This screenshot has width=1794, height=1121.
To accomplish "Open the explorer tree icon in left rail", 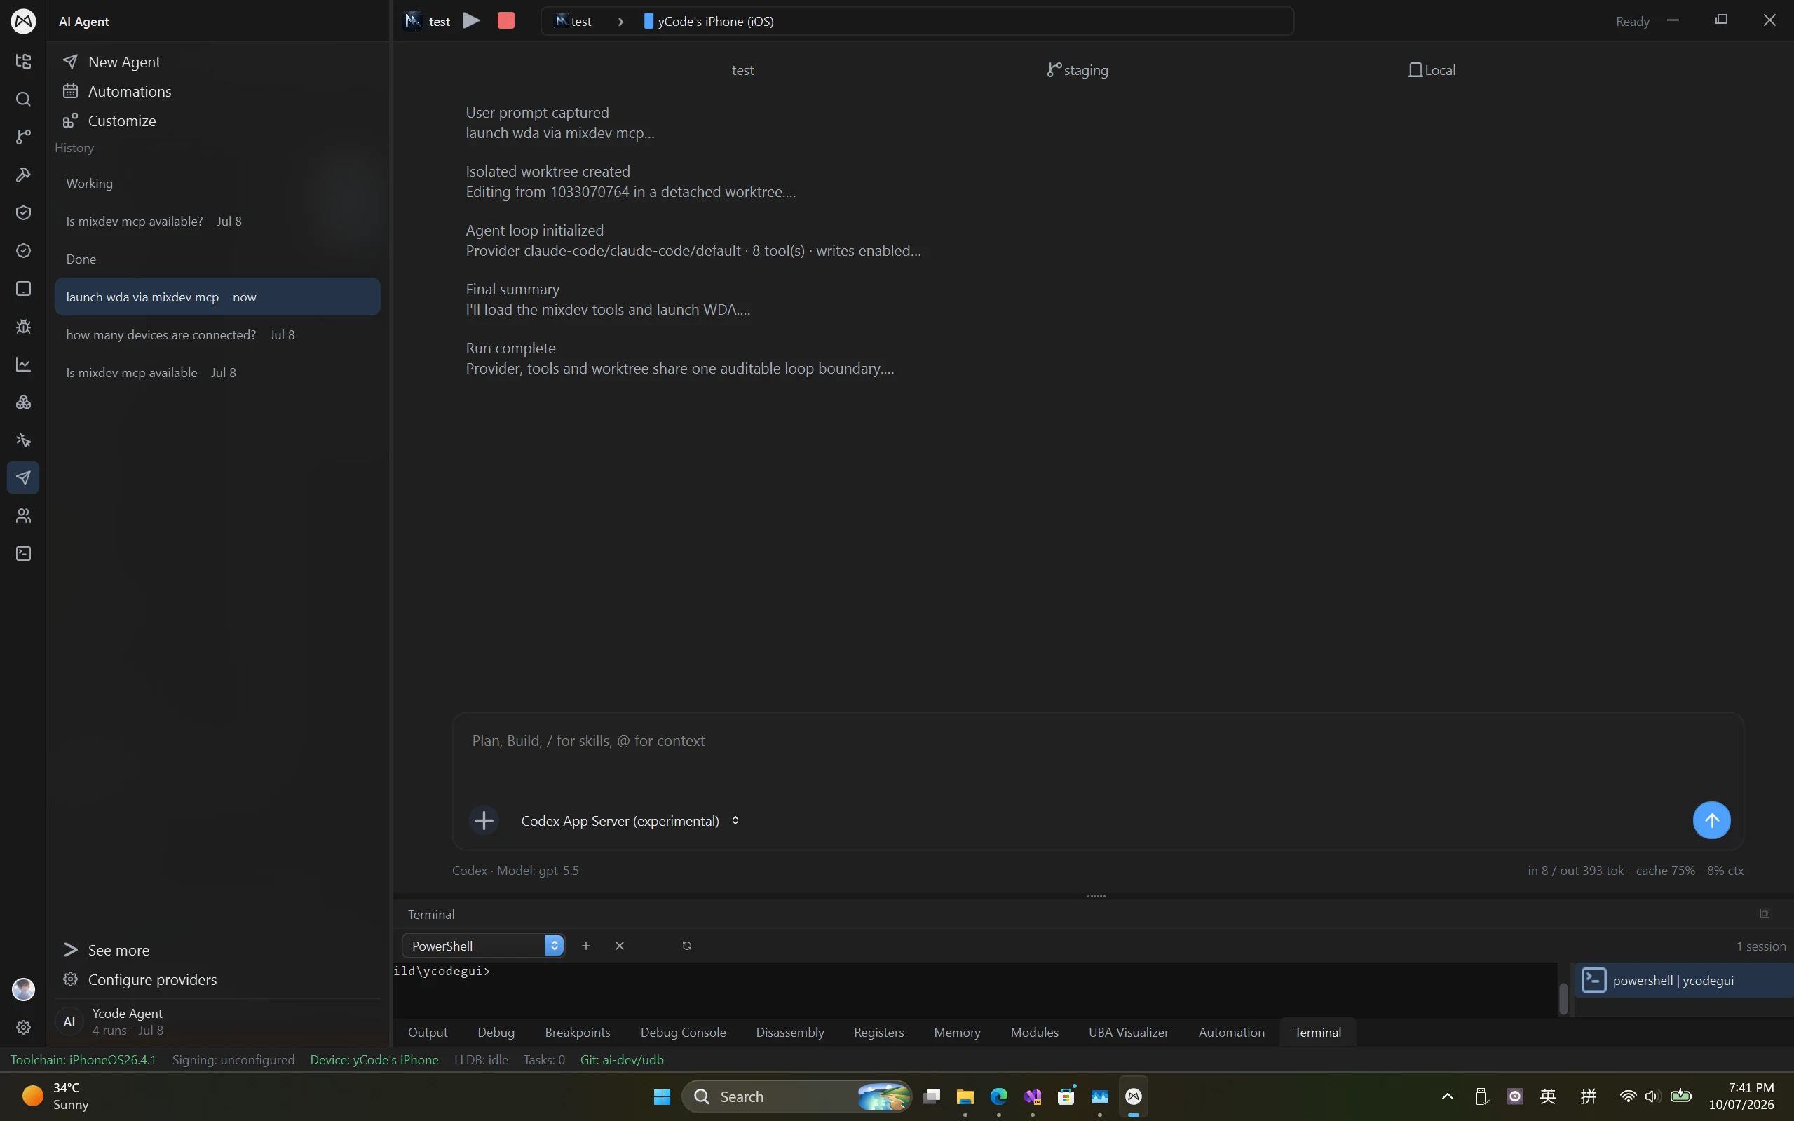I will tap(23, 62).
